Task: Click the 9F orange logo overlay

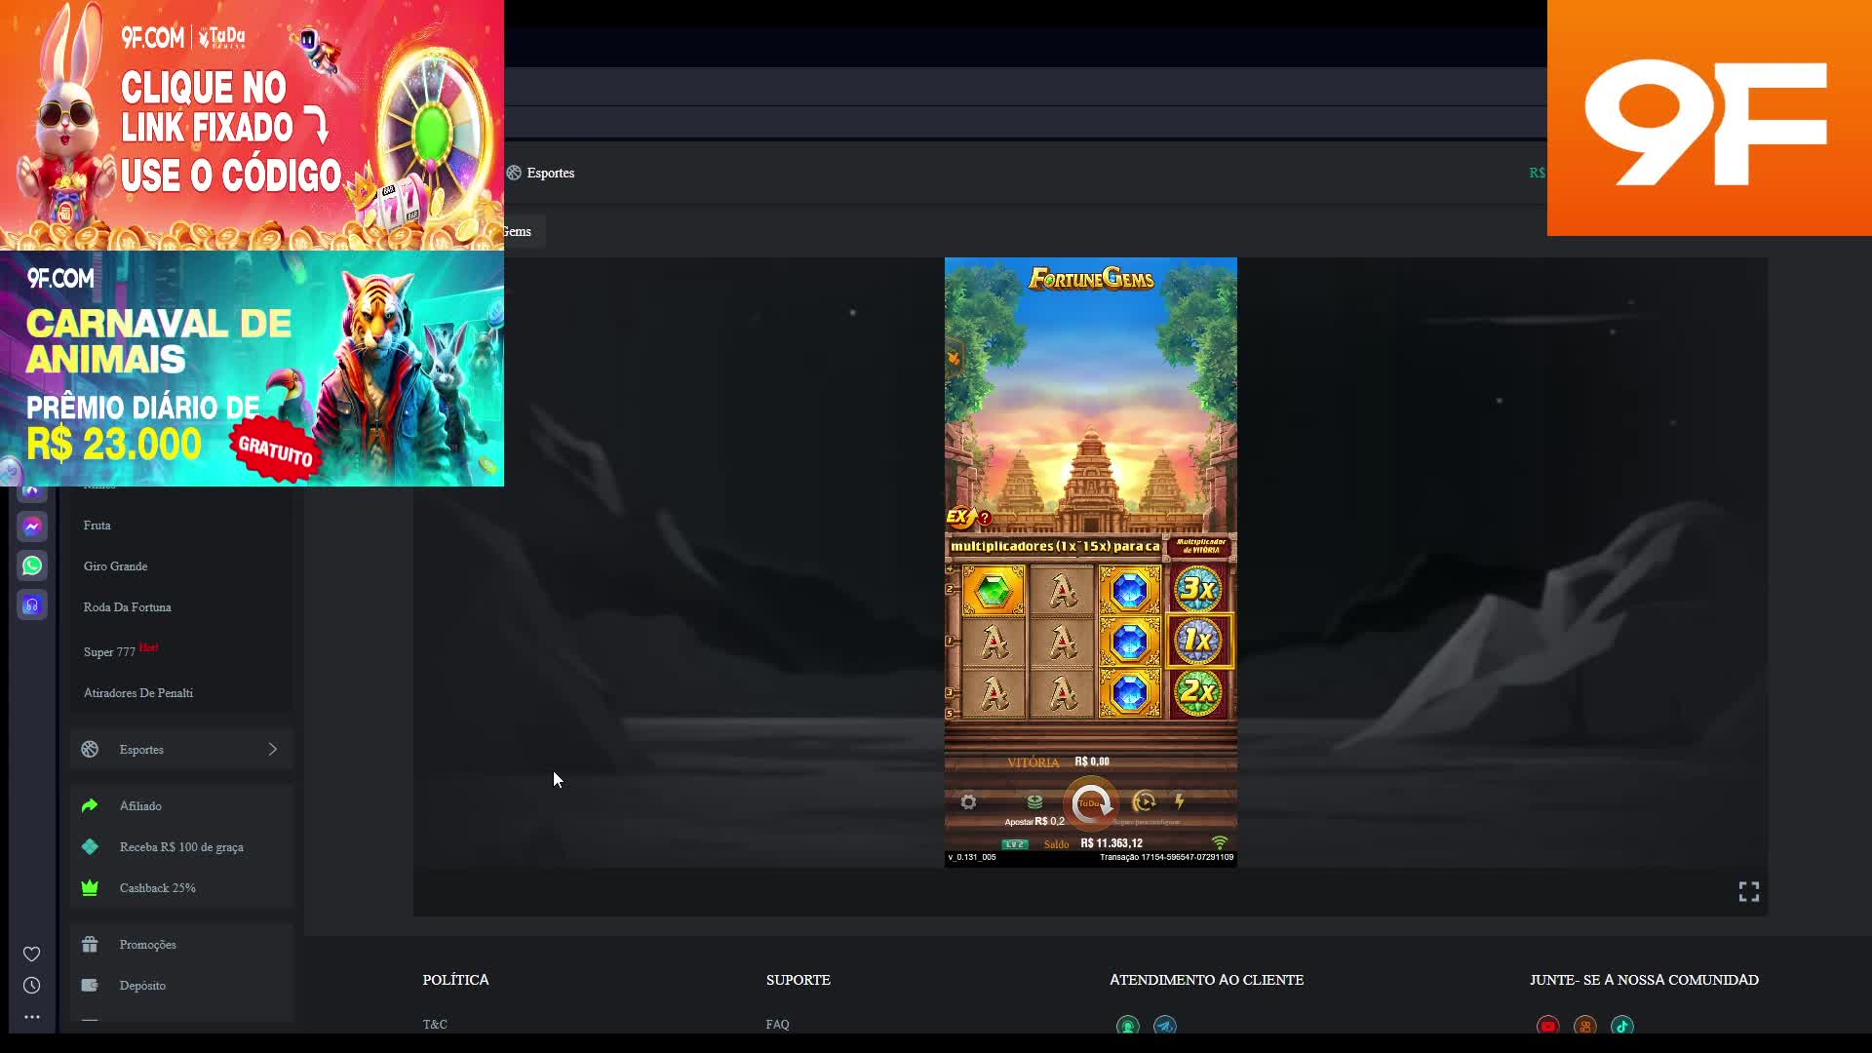Action: tap(1709, 118)
